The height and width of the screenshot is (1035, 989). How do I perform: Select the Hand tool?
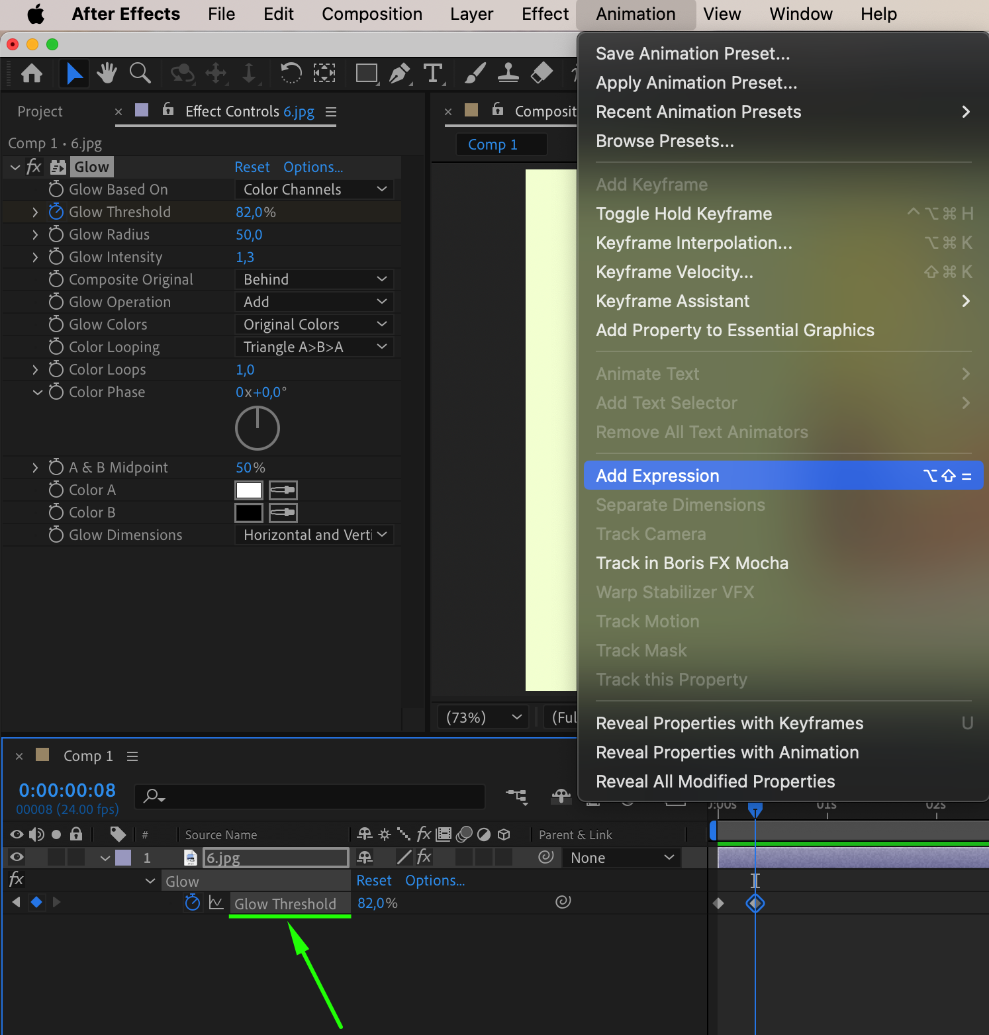click(x=107, y=73)
